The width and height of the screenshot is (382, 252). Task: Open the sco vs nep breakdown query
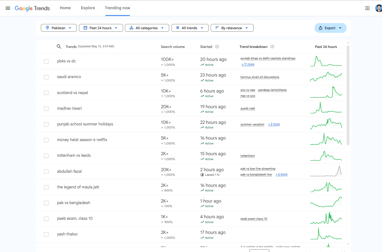tap(248, 90)
